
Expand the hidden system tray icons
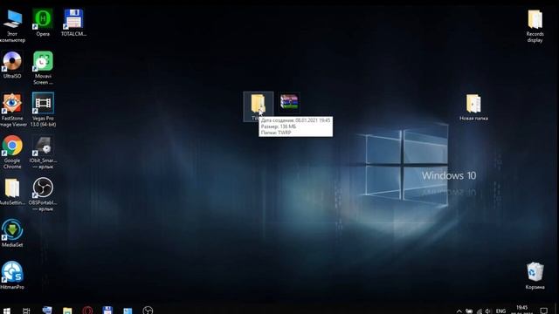[x=459, y=311]
